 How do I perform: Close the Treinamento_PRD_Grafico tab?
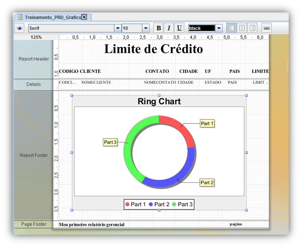point(84,17)
